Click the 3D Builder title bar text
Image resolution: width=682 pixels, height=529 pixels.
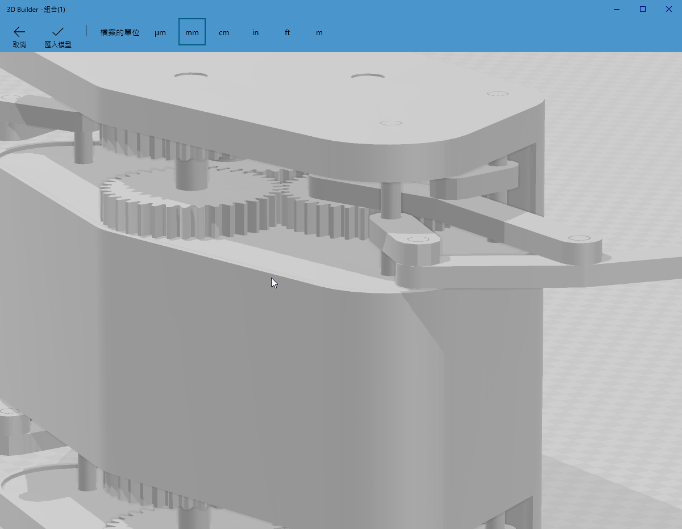click(x=36, y=9)
